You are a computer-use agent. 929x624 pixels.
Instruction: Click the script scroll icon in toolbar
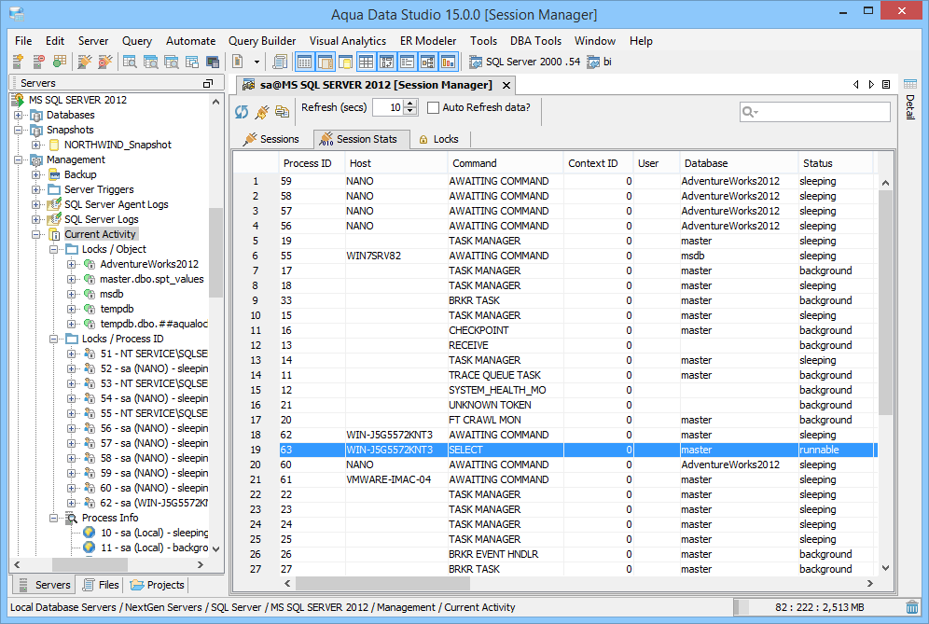pyautogui.click(x=280, y=62)
